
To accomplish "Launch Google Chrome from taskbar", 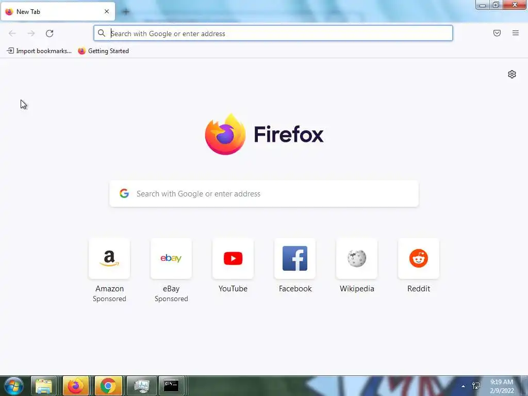I will pyautogui.click(x=108, y=386).
